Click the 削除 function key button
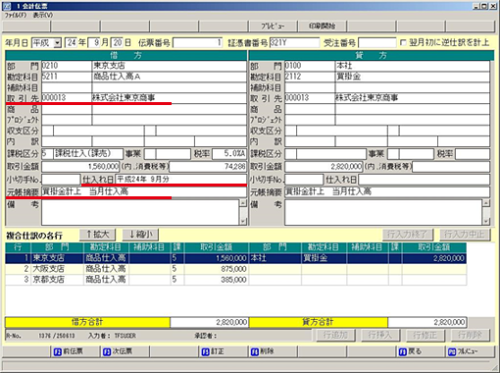 coord(273,351)
